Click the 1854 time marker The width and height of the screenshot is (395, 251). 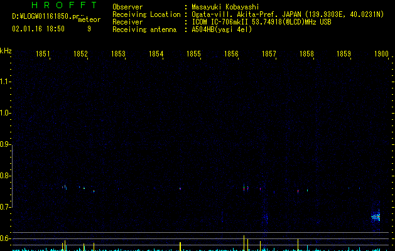point(156,54)
